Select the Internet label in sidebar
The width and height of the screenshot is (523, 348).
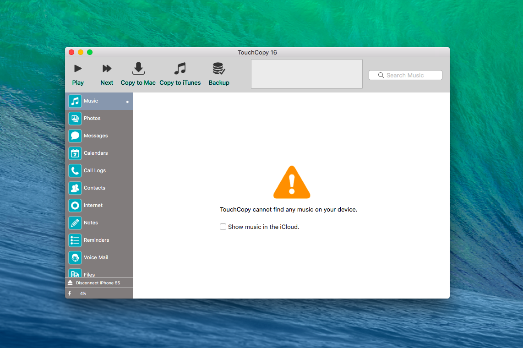click(93, 205)
